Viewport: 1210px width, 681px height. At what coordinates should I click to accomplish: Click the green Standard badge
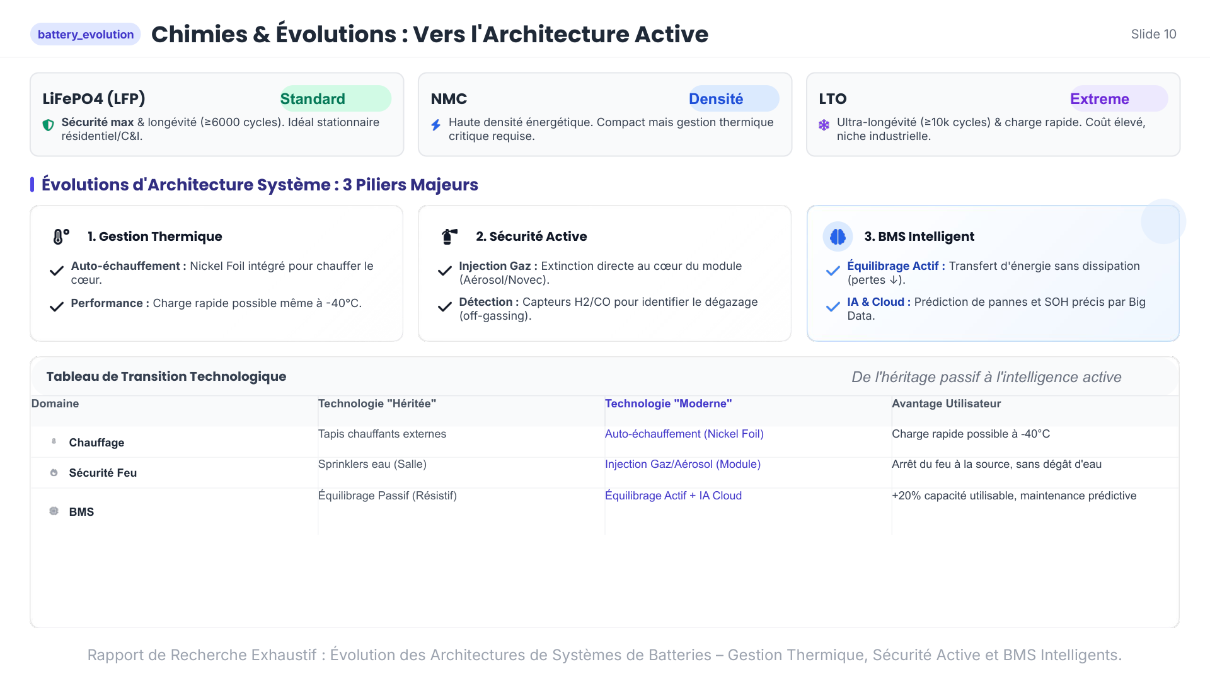pyautogui.click(x=335, y=99)
